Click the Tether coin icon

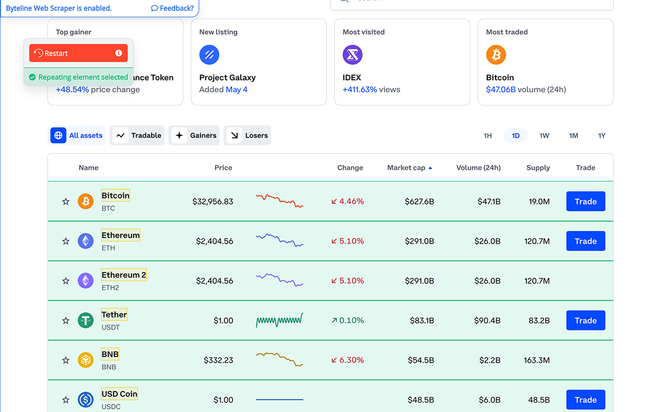86,320
